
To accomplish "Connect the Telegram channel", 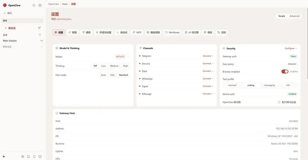I will pos(208,56).
